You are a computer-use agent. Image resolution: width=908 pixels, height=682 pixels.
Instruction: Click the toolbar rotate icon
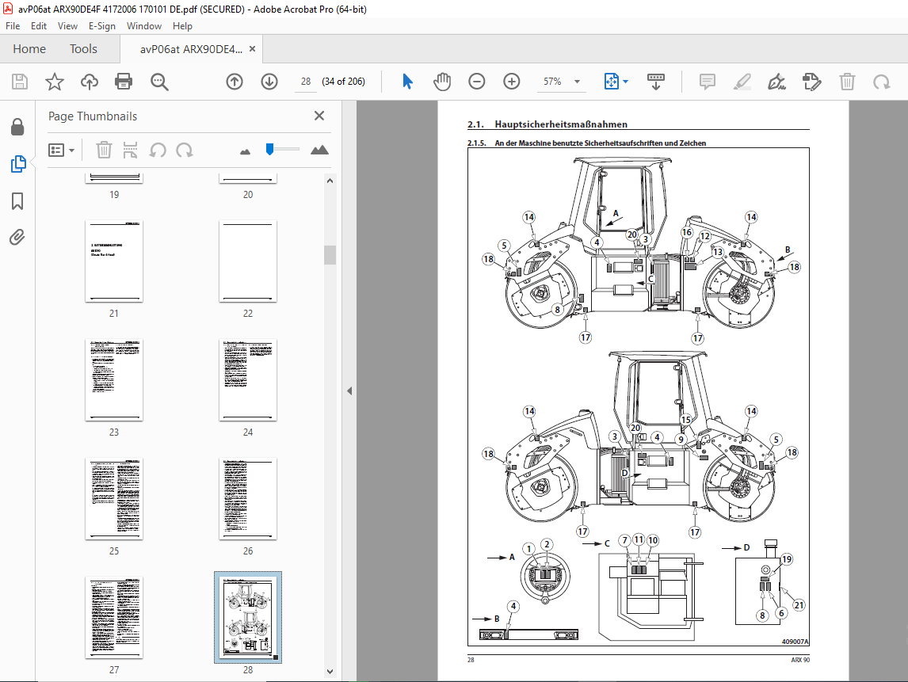(881, 82)
